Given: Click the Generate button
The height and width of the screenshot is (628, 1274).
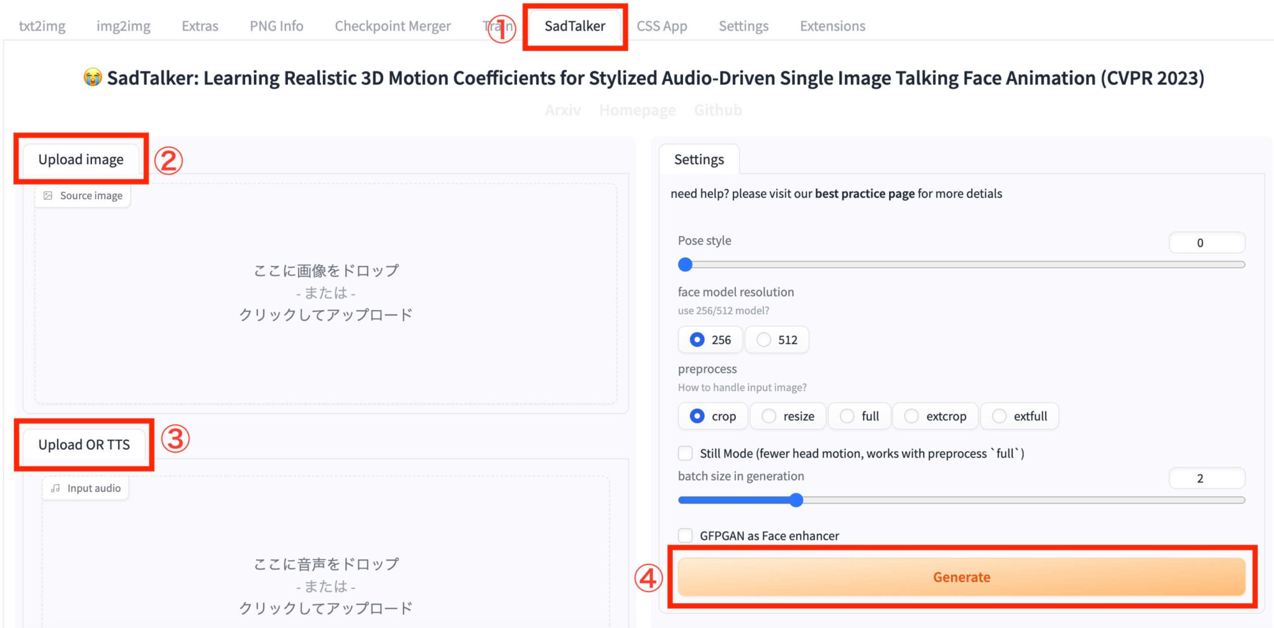Looking at the screenshot, I should 961,576.
